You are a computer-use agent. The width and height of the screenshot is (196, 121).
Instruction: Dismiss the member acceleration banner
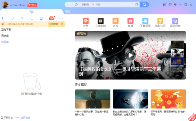[62, 24]
